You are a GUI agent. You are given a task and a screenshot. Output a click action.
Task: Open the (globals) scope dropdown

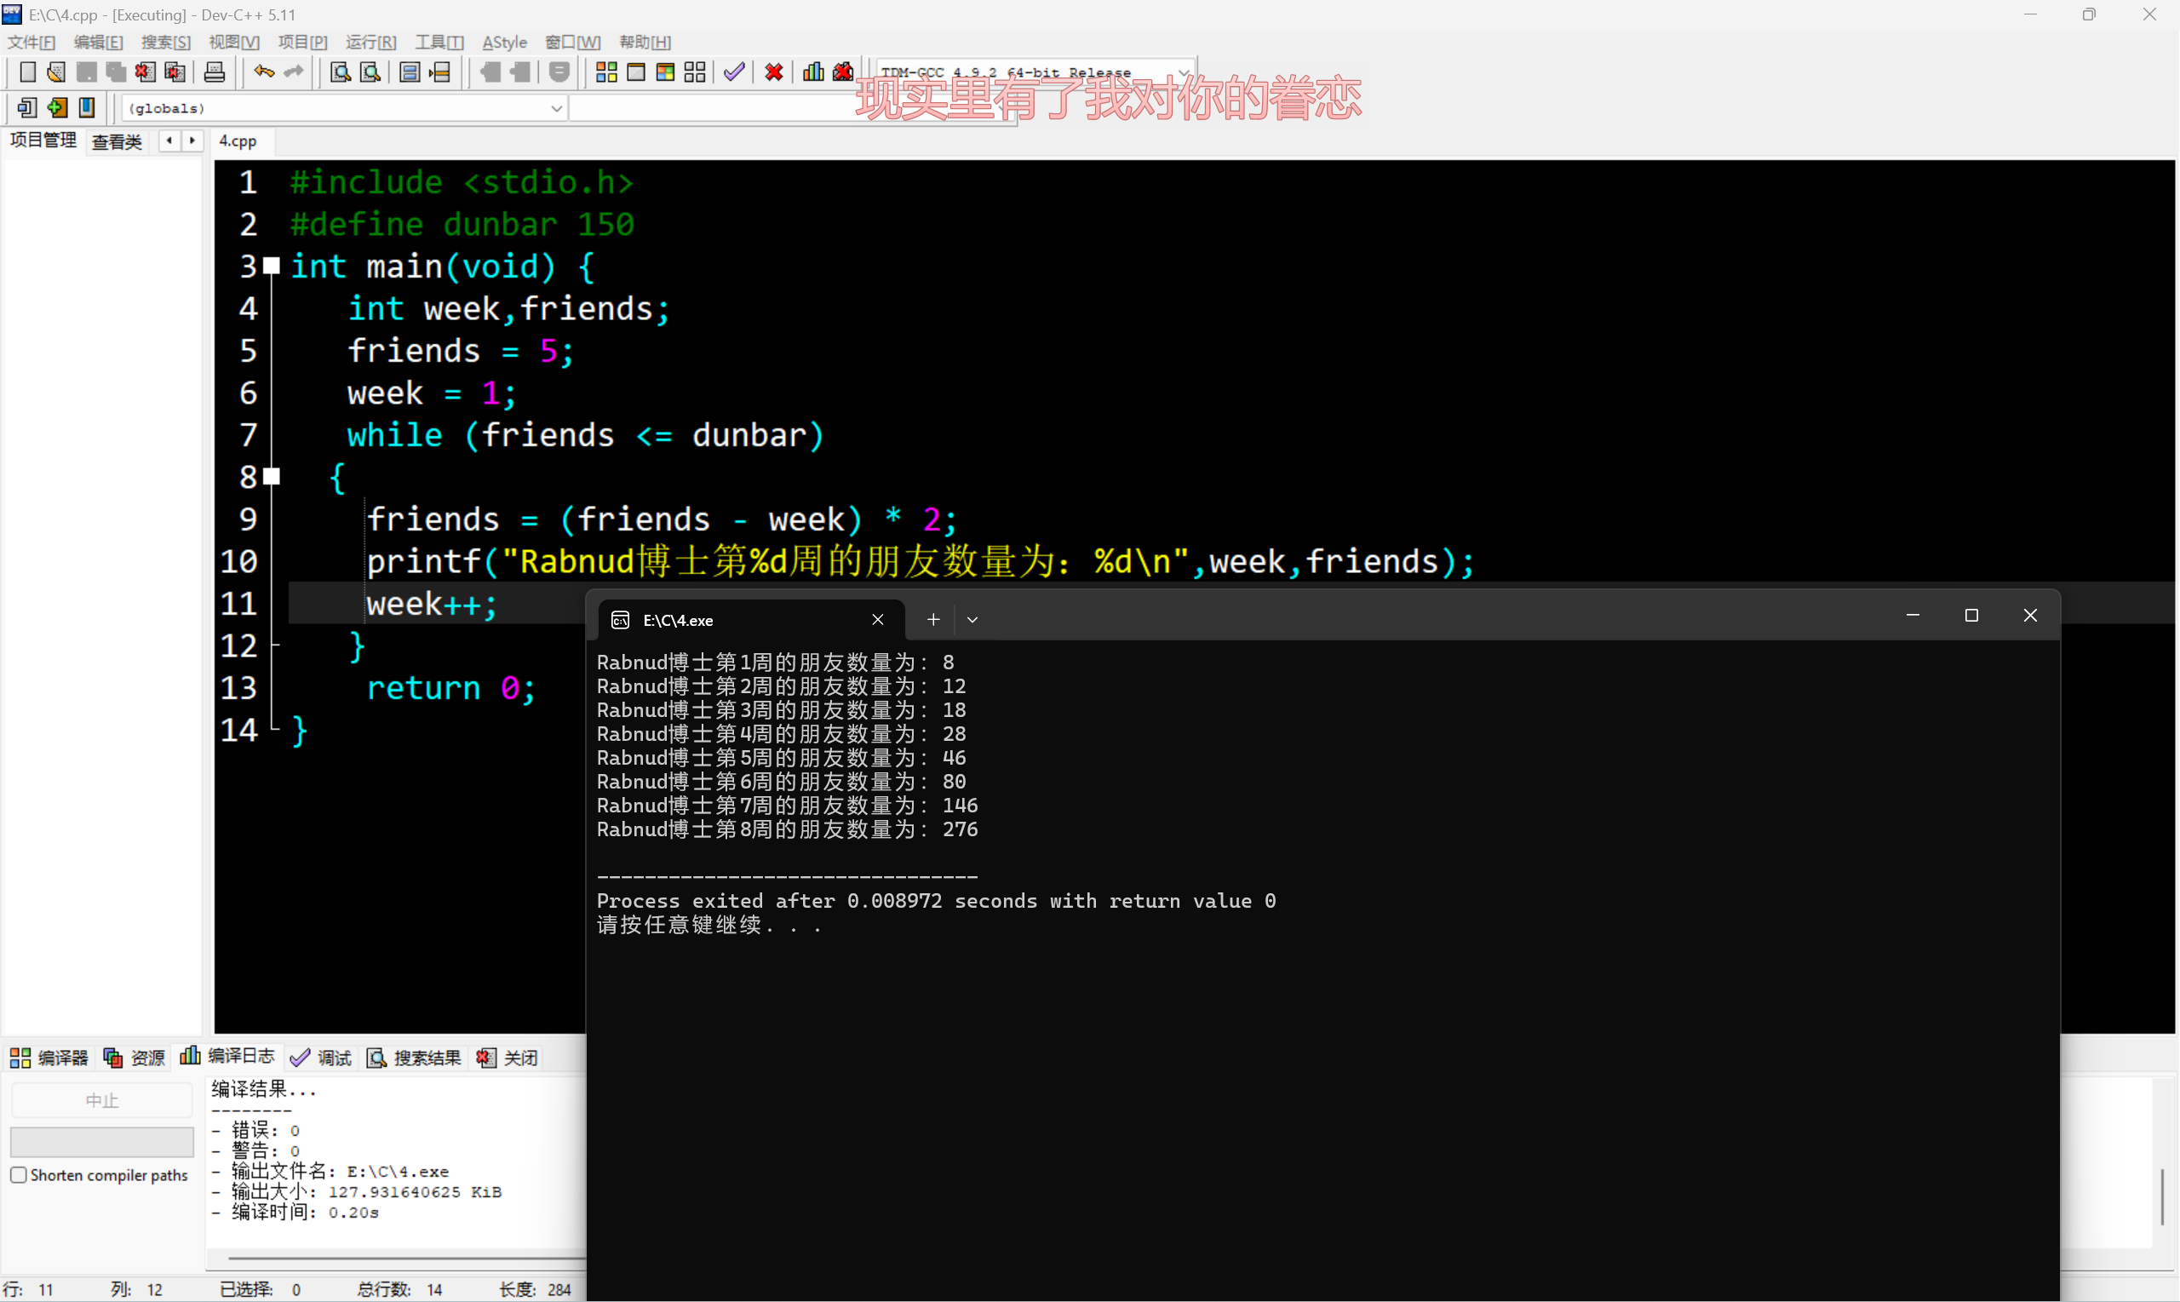tap(556, 108)
